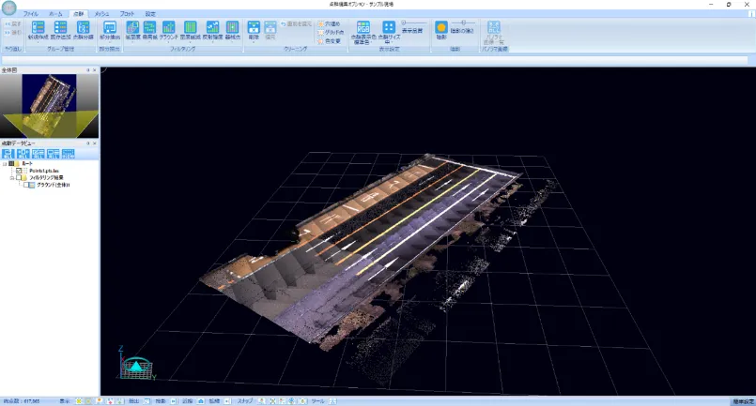Viewport: 756px width, 406px height.
Task: Enable the グラウンド(全体) layer checkbox
Action: [28, 185]
